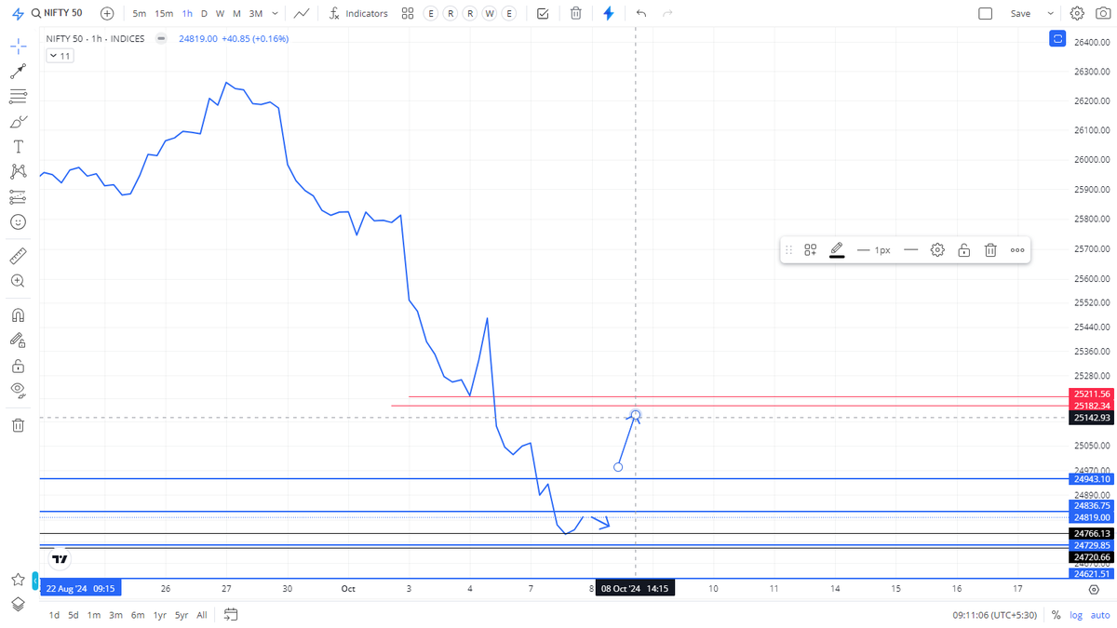
Task: Remove drawings with left sidebar trash icon
Action: point(18,425)
